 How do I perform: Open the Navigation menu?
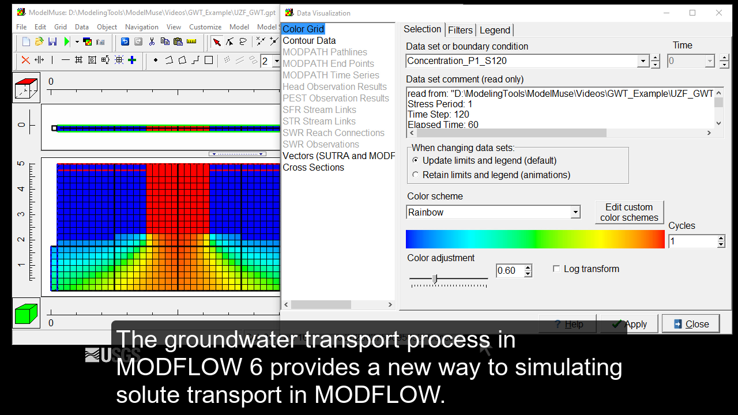tap(141, 27)
